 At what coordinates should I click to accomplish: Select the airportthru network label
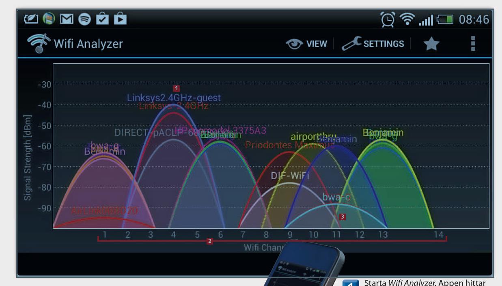314,137
